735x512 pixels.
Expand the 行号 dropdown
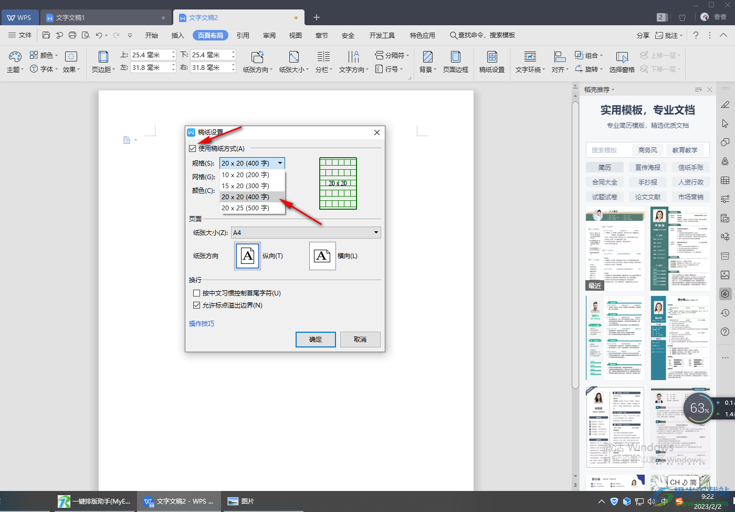coord(401,69)
